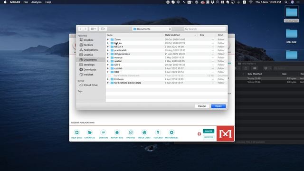
Task: Expand the maerua folder
Action: click(x=108, y=57)
